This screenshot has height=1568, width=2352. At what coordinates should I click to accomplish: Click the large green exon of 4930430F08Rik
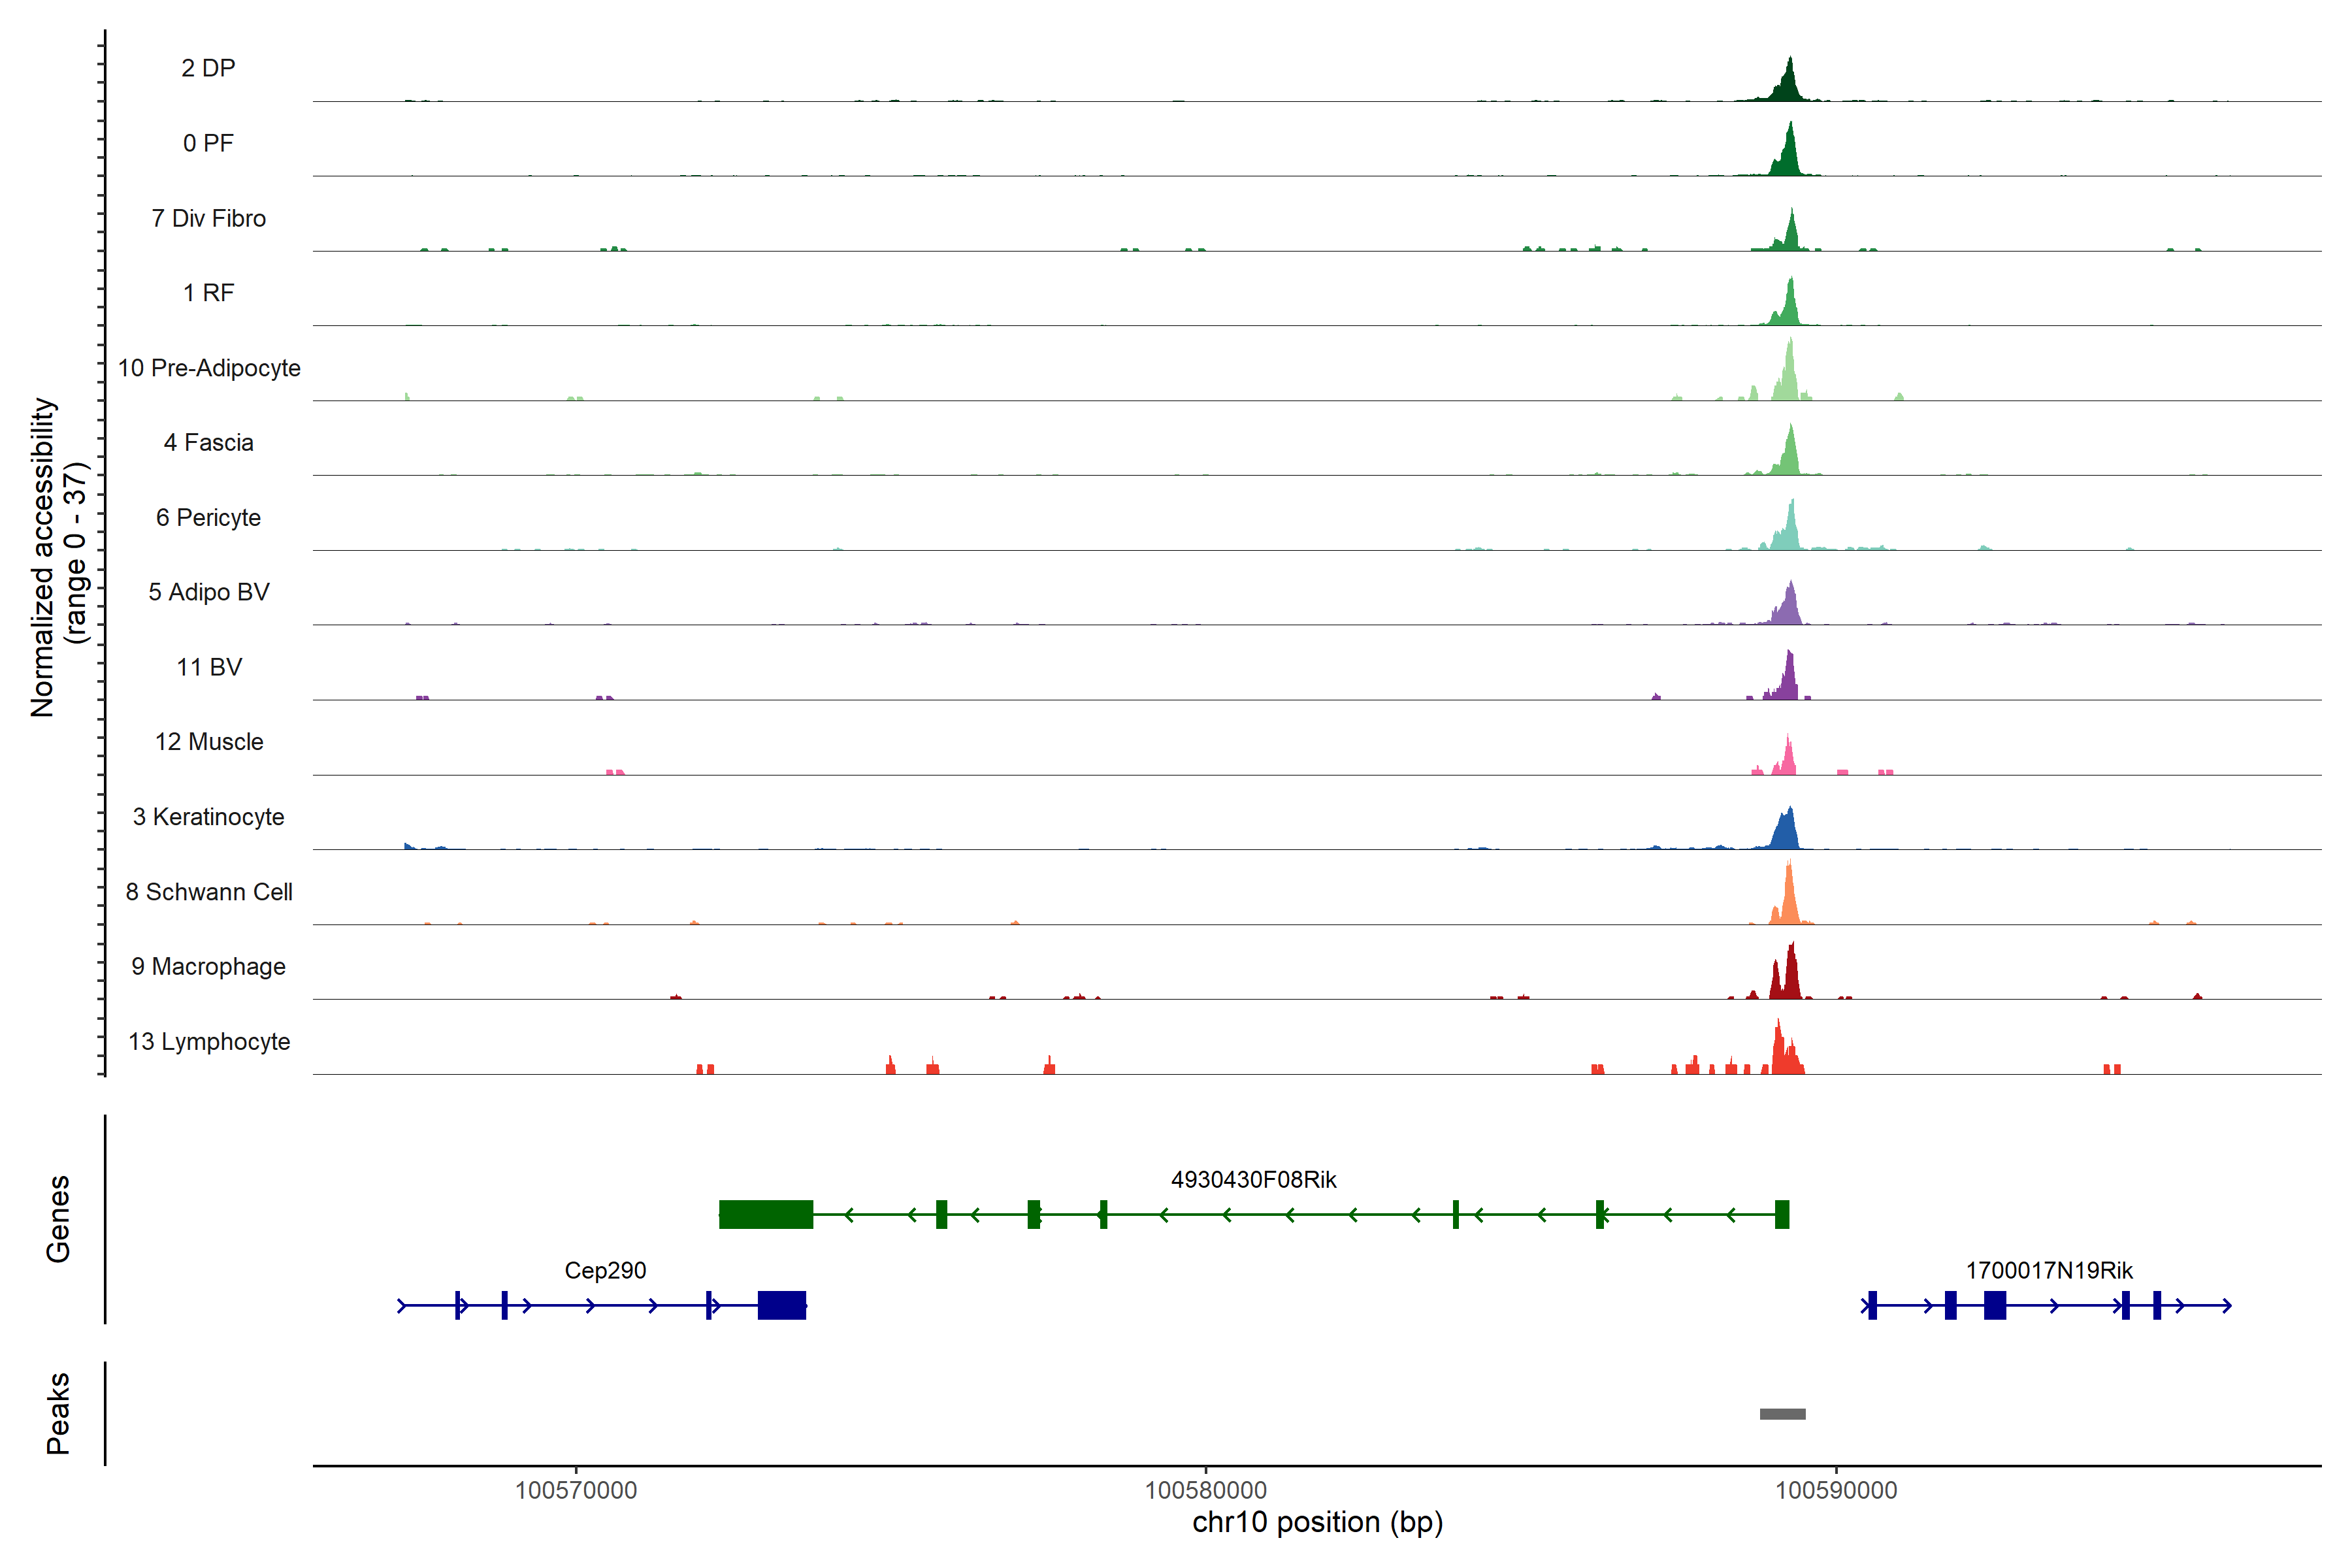(766, 1214)
